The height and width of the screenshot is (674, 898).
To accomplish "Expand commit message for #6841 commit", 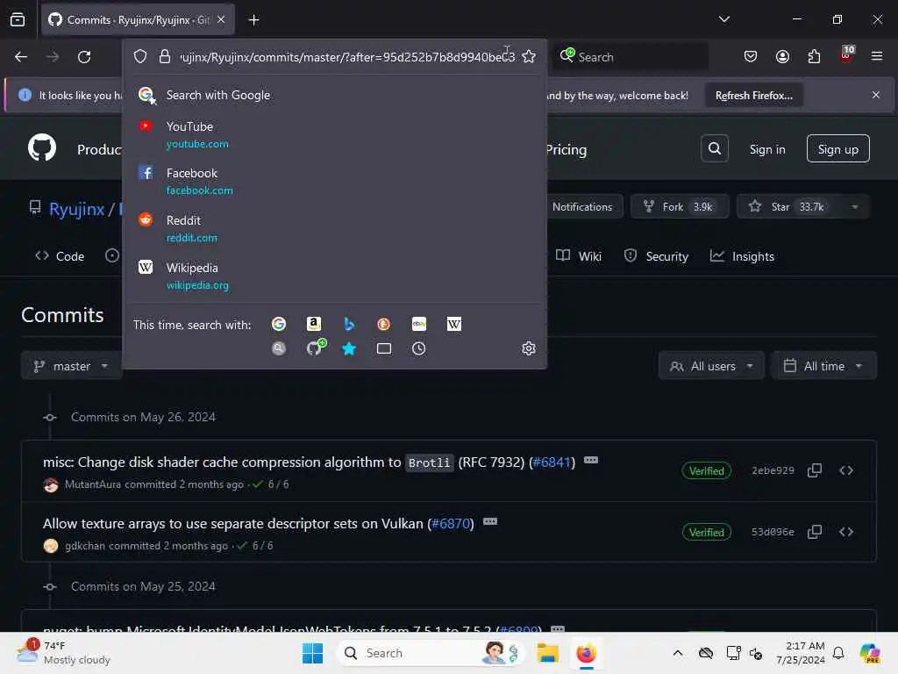I will [x=591, y=460].
